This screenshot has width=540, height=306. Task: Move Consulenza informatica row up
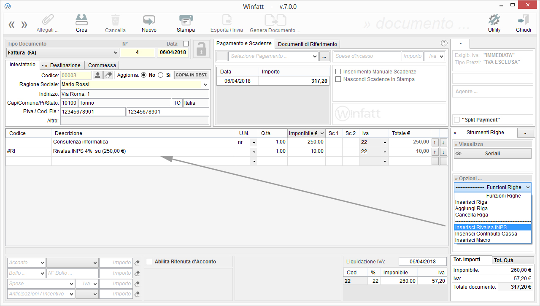435,142
